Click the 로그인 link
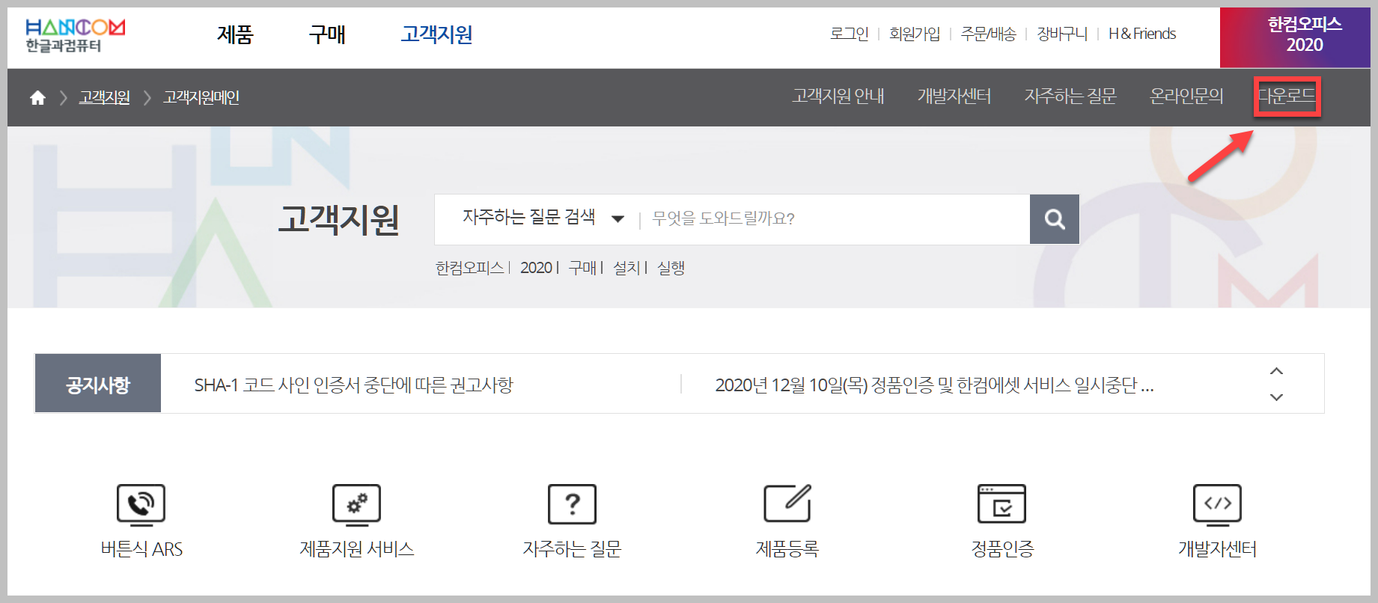The height and width of the screenshot is (603, 1378). tap(850, 34)
